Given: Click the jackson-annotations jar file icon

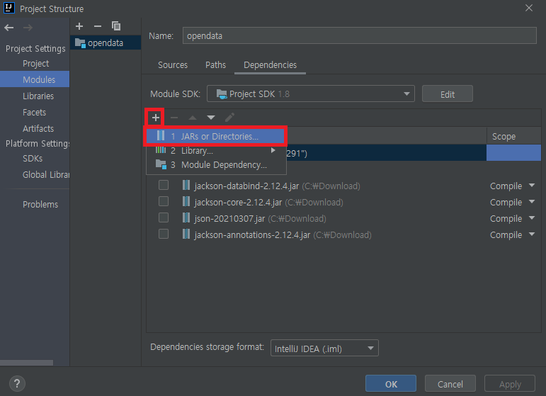Looking at the screenshot, I should (x=186, y=234).
